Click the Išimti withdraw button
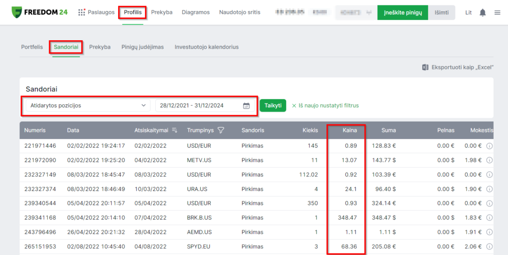Image resolution: width=508 pixels, height=255 pixels. (442, 12)
